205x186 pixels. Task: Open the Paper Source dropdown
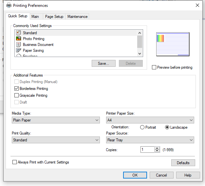pyautogui.click(x=150, y=140)
